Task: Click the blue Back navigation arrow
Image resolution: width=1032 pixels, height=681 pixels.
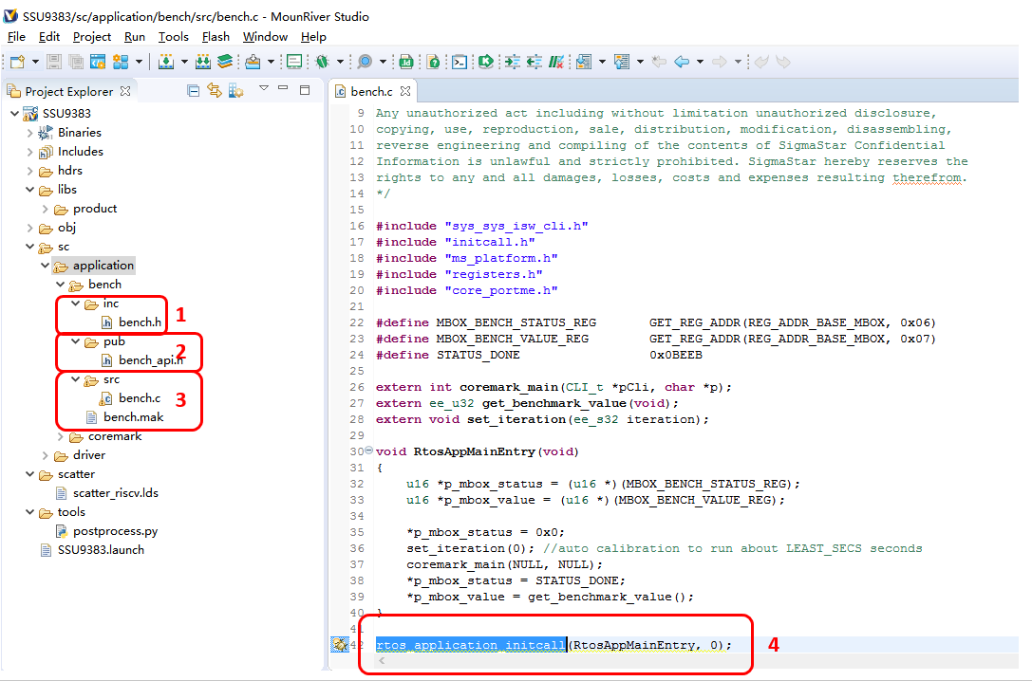Action: click(681, 62)
